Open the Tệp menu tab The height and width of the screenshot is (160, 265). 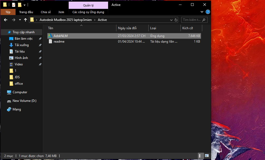(x=8, y=12)
